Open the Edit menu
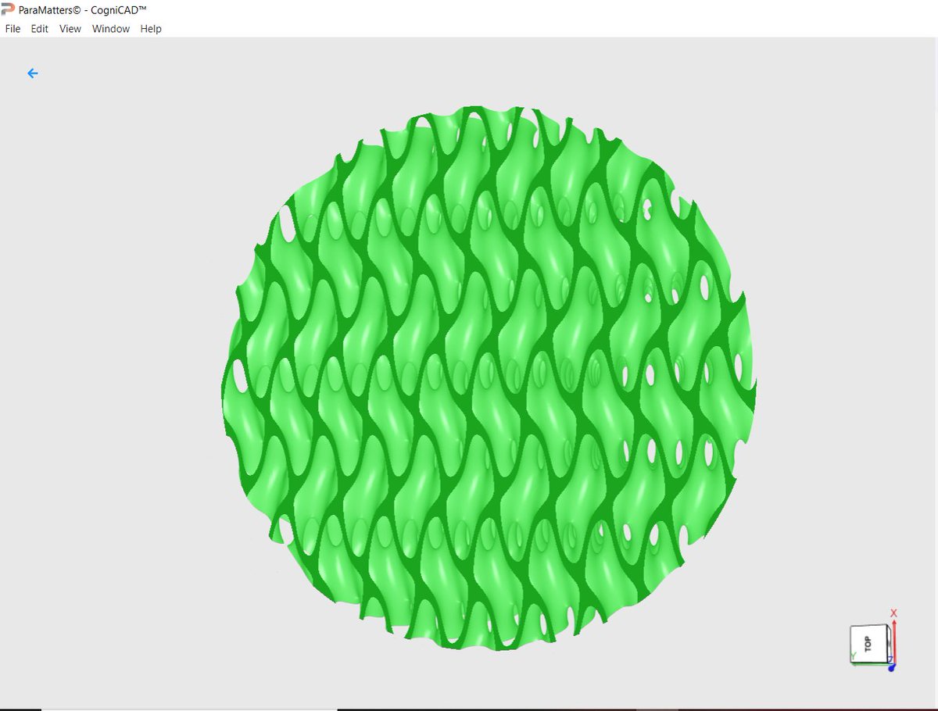Screen dimensions: 938x711 click(40, 29)
